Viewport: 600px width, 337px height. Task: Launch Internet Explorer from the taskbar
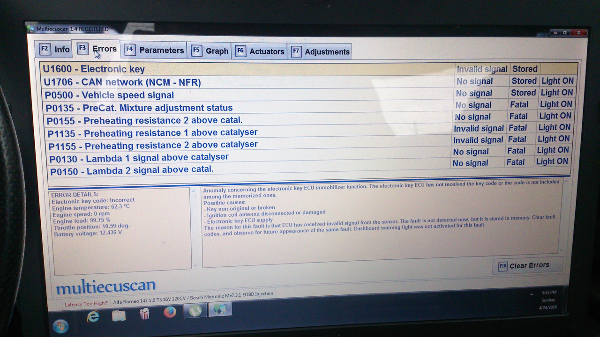[x=93, y=316]
